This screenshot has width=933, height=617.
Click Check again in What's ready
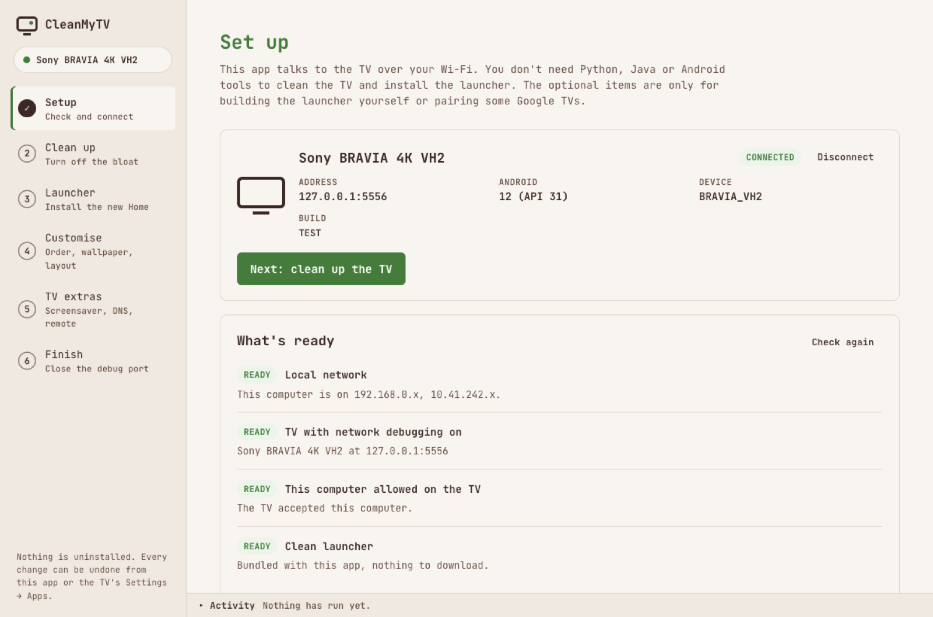843,342
